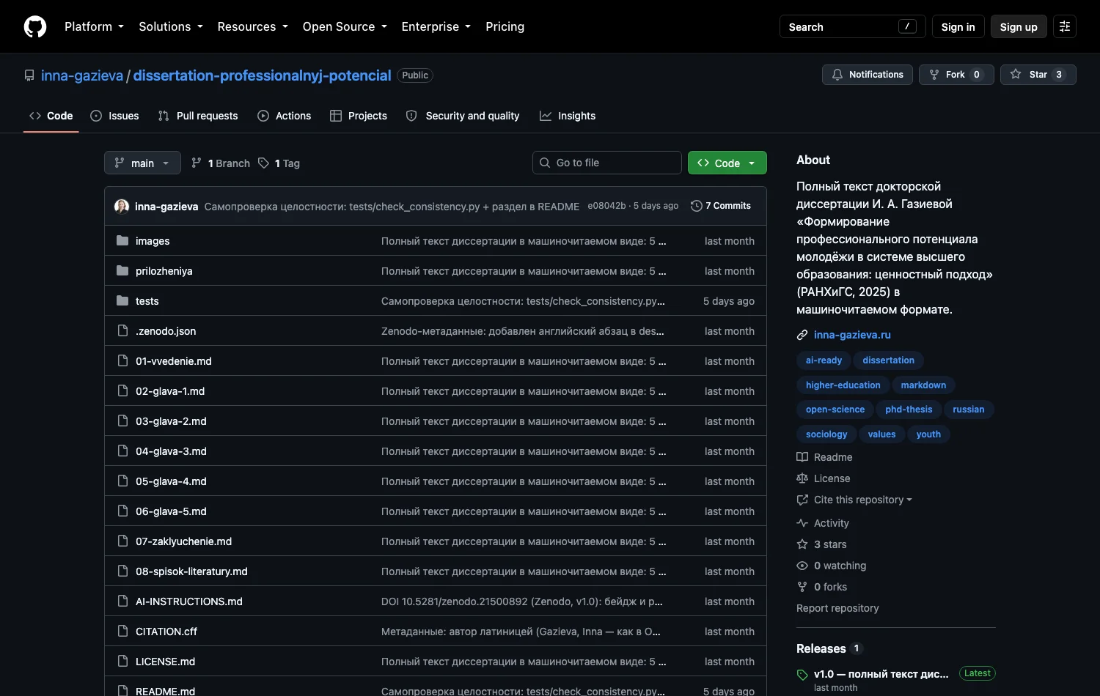The image size is (1100, 696).
Task: Click the tag icon of release v1.0
Action: [802, 675]
